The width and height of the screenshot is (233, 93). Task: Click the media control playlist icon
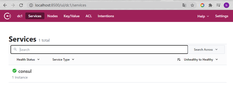[218, 5]
